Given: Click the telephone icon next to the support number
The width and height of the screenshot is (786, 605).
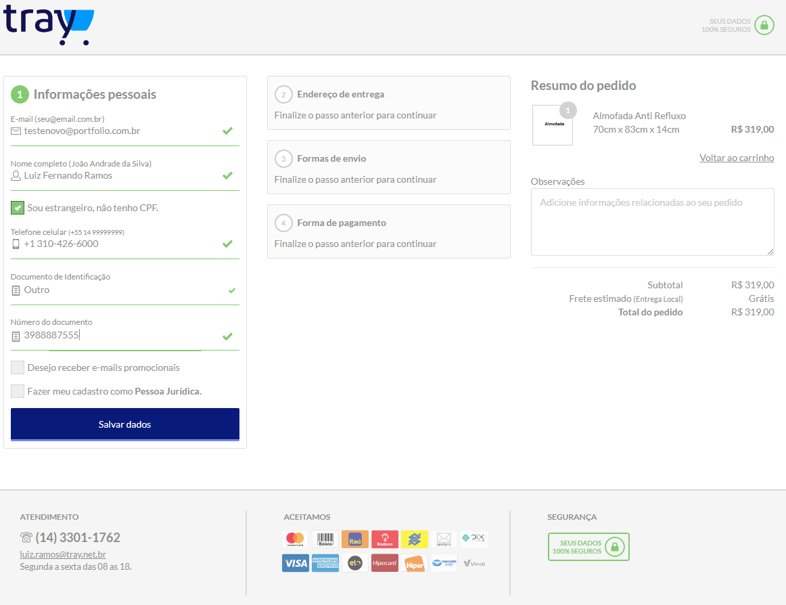Looking at the screenshot, I should click(26, 537).
